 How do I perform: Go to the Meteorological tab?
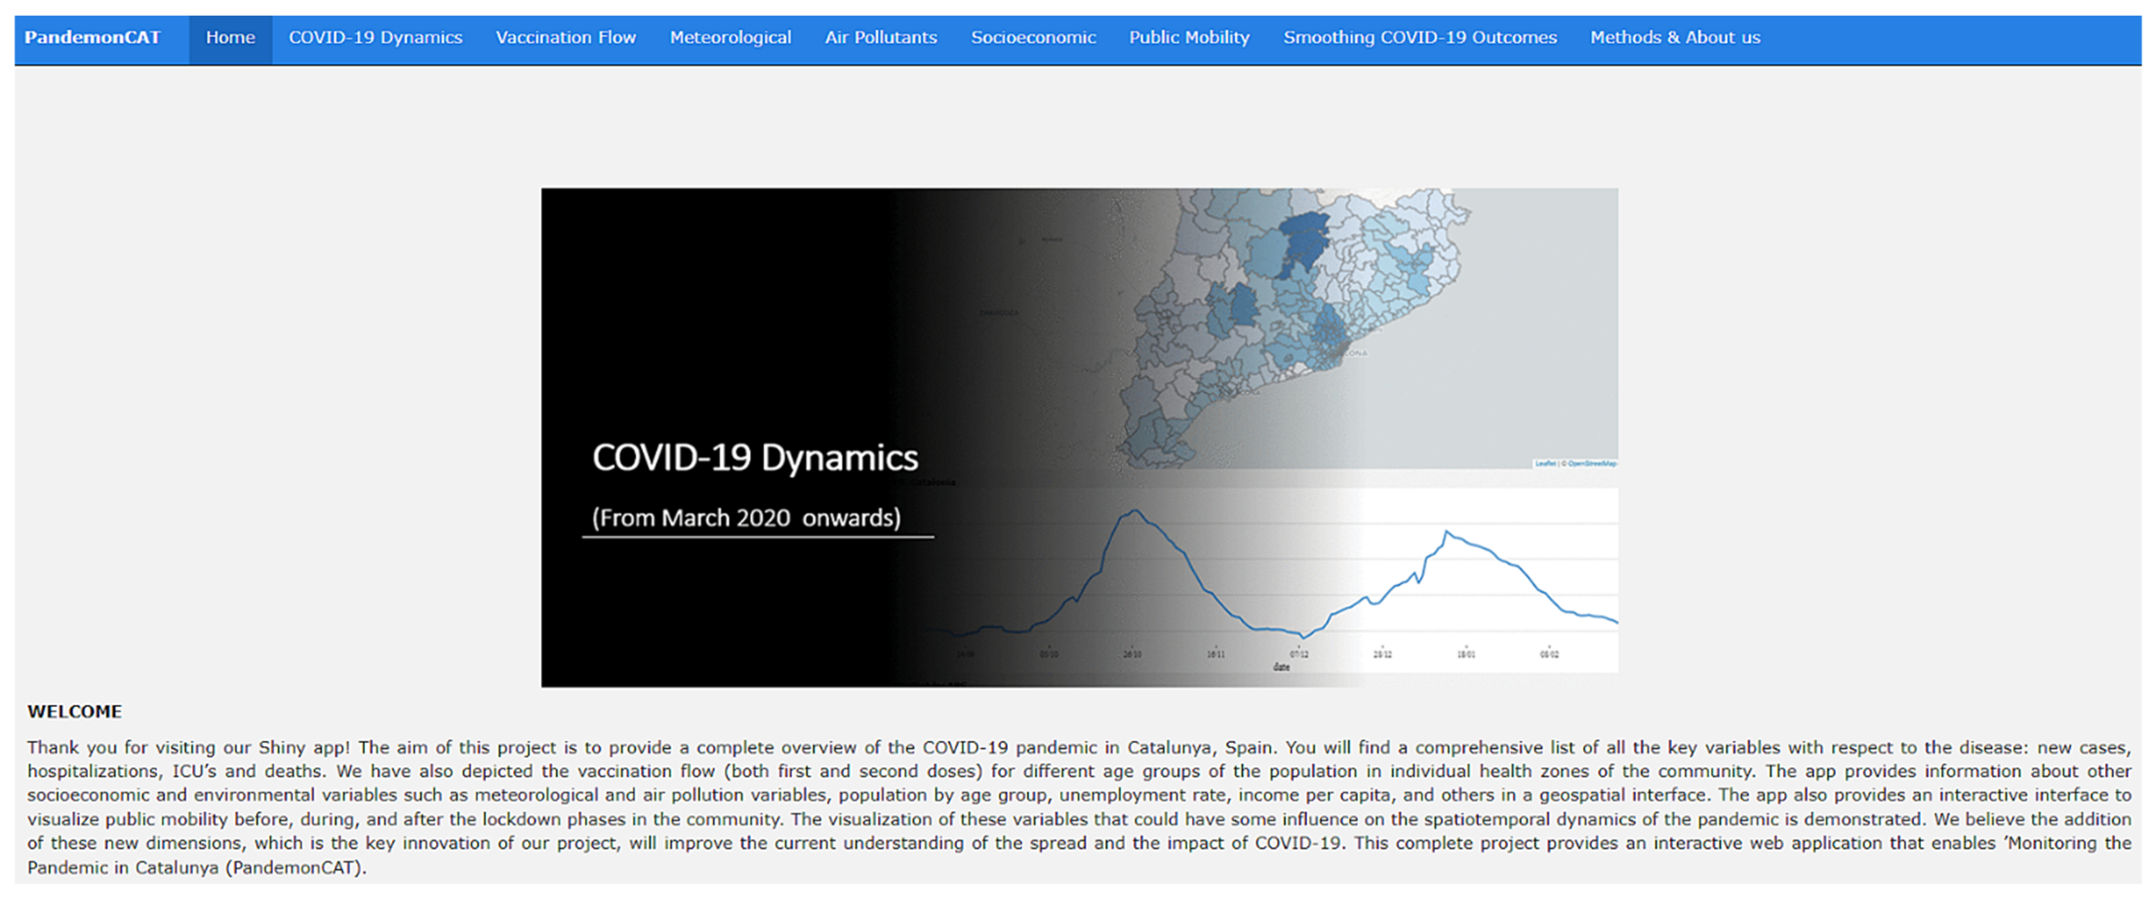730,38
